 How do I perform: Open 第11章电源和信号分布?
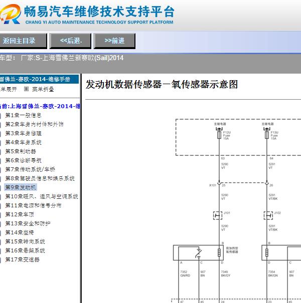(x=33, y=205)
